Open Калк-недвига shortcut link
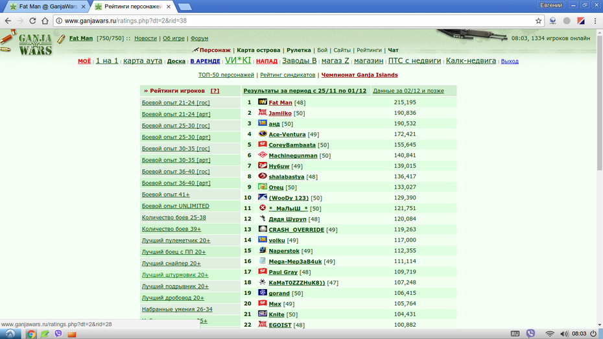The image size is (603, 339). pyautogui.click(x=471, y=60)
